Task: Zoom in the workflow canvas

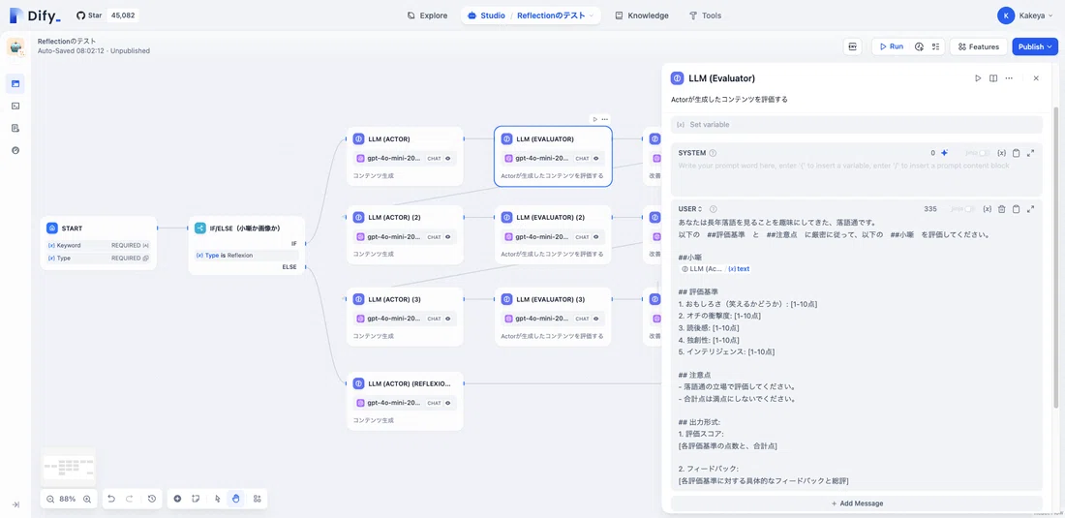Action: [87, 499]
